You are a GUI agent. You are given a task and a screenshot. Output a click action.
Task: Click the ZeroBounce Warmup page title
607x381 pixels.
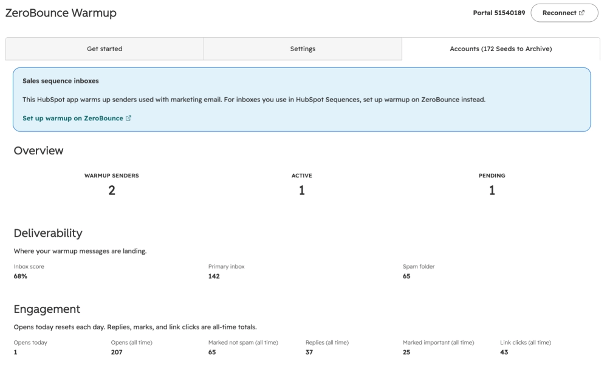click(61, 13)
